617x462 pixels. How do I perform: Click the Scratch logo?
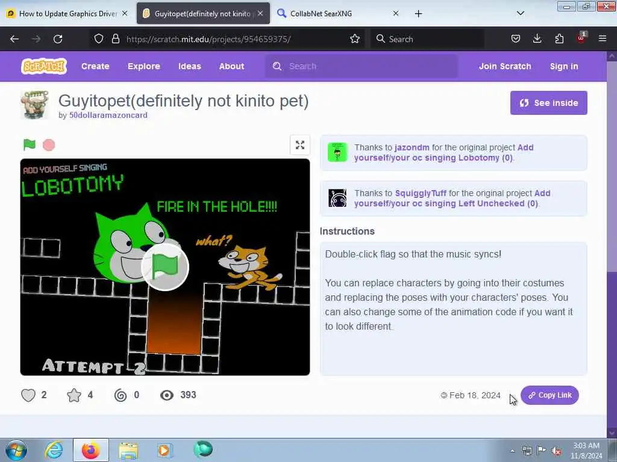[43, 66]
